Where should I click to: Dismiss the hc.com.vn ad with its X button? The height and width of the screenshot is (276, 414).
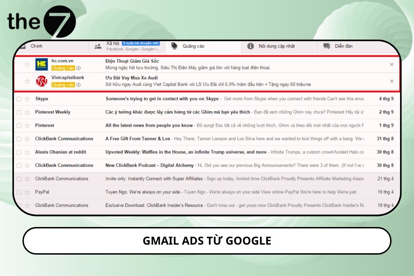392,64
